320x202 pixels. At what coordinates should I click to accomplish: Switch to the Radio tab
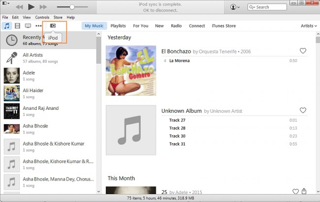coord(176,26)
